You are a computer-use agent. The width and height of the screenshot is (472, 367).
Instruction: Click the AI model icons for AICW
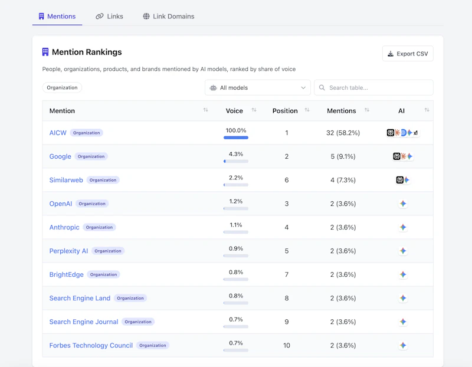coord(403,133)
